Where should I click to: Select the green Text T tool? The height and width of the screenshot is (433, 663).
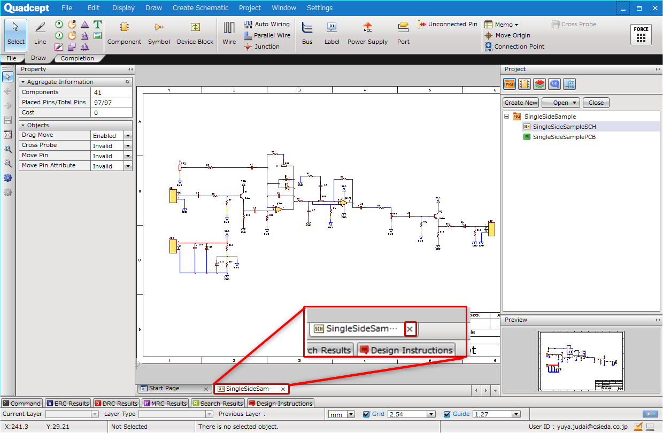pyautogui.click(x=97, y=25)
